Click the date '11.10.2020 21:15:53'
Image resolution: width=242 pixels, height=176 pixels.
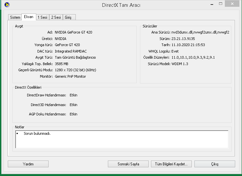click(x=188, y=45)
